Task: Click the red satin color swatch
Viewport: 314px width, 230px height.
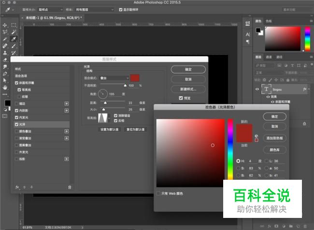Action: [135, 78]
